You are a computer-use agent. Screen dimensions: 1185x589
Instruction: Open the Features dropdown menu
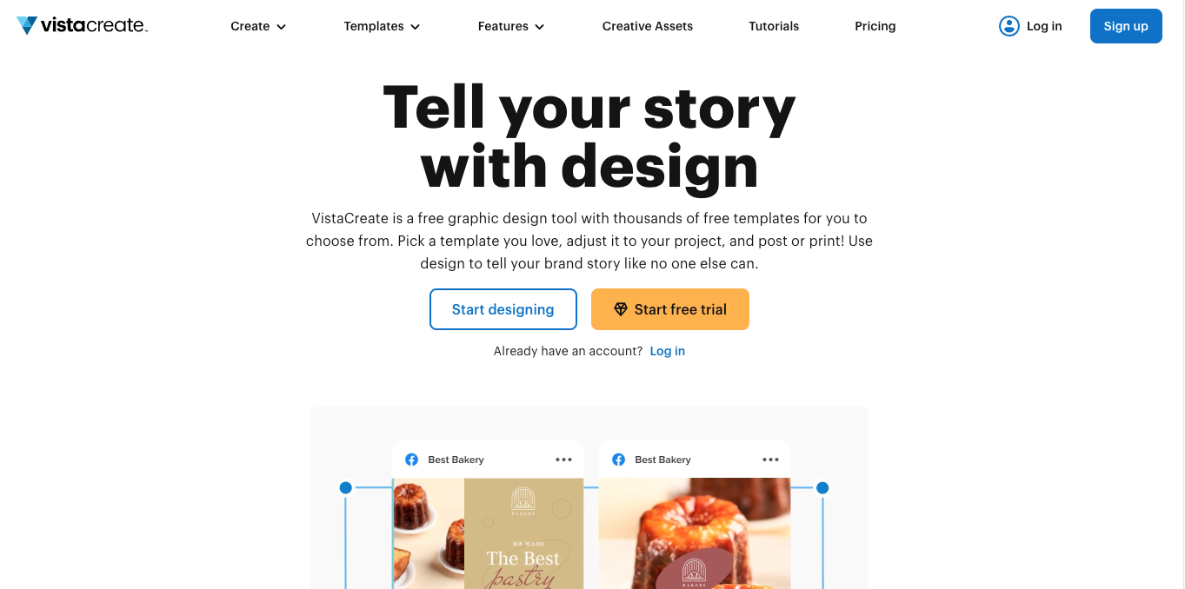click(510, 26)
